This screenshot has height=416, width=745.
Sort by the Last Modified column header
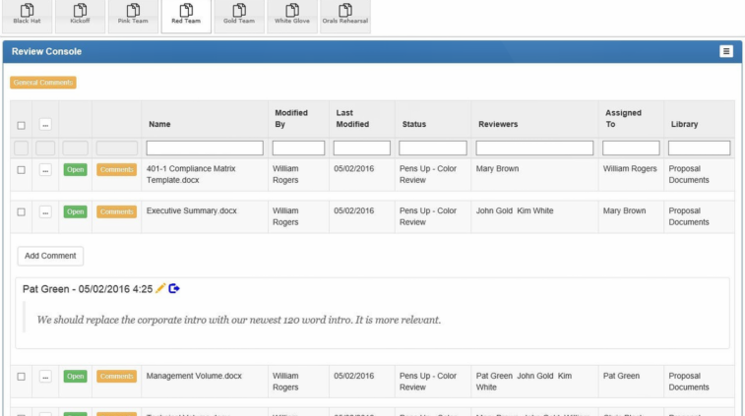pyautogui.click(x=352, y=118)
